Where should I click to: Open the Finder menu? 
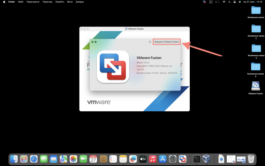[12, 2]
